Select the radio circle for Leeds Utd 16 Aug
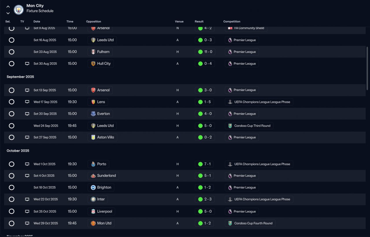 (x=12, y=40)
